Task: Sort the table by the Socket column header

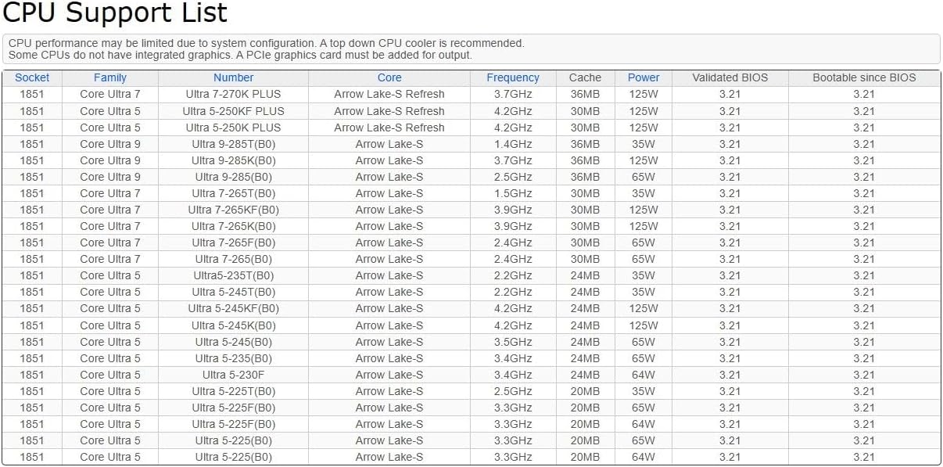Action: (32, 77)
